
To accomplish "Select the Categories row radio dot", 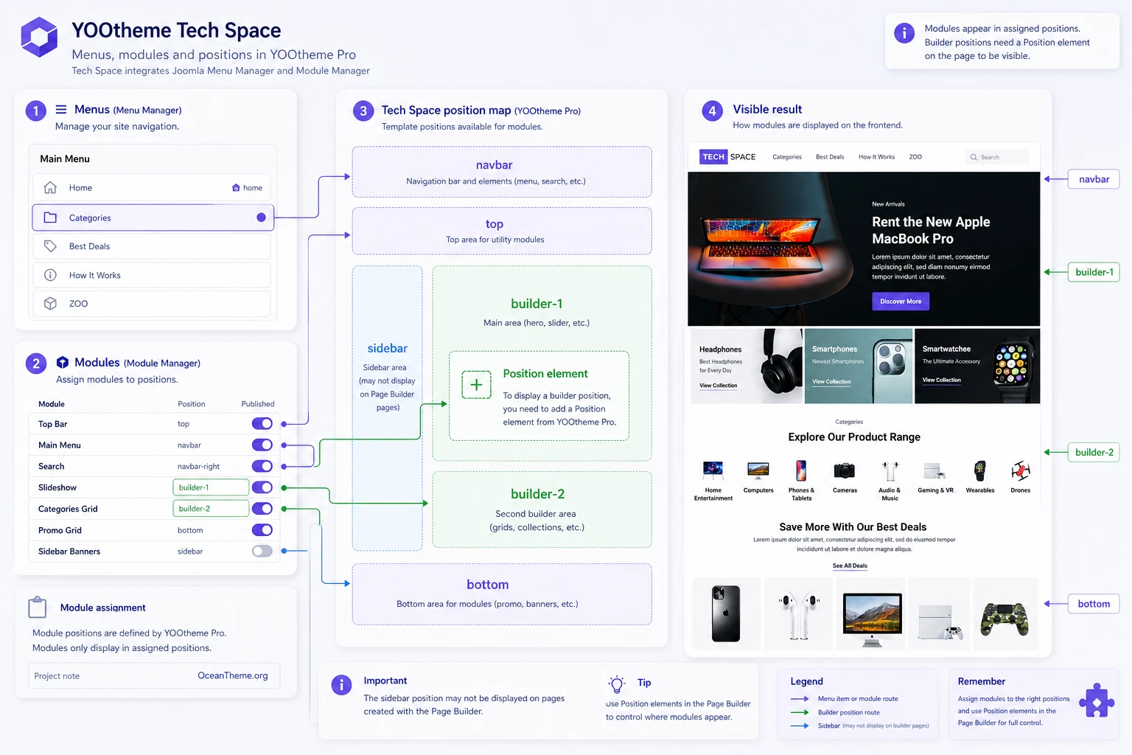I will pos(261,218).
